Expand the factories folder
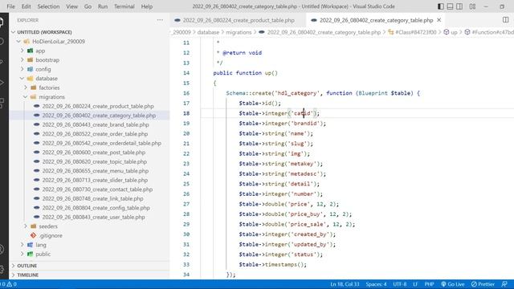Screen dimensions: 514x289 click(x=49, y=88)
